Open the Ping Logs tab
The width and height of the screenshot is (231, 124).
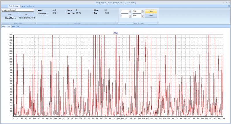click(x=16, y=26)
